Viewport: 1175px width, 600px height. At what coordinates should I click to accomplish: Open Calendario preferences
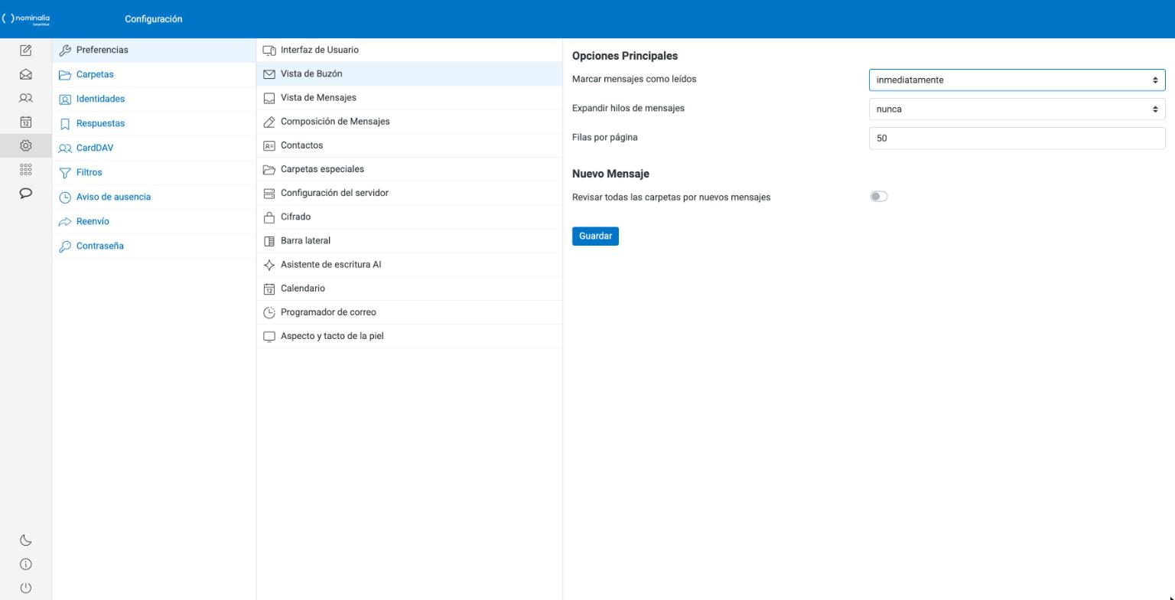coord(409,288)
